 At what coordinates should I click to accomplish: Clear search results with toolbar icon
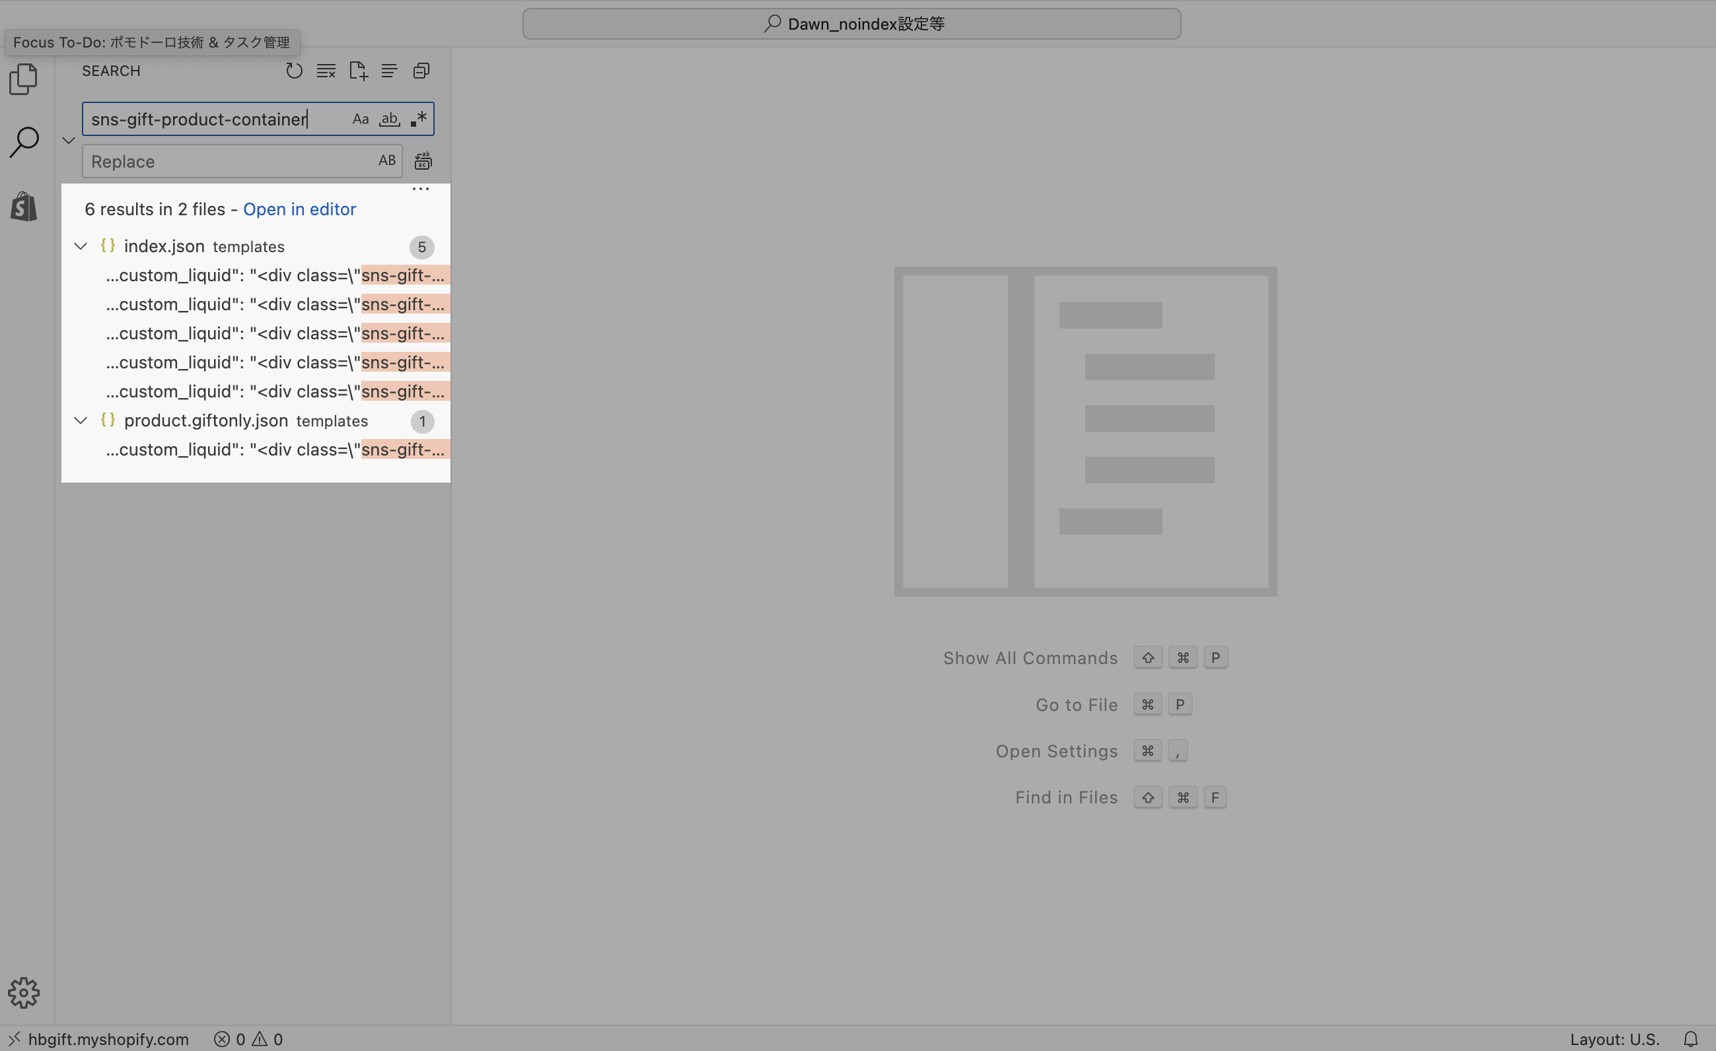326,71
